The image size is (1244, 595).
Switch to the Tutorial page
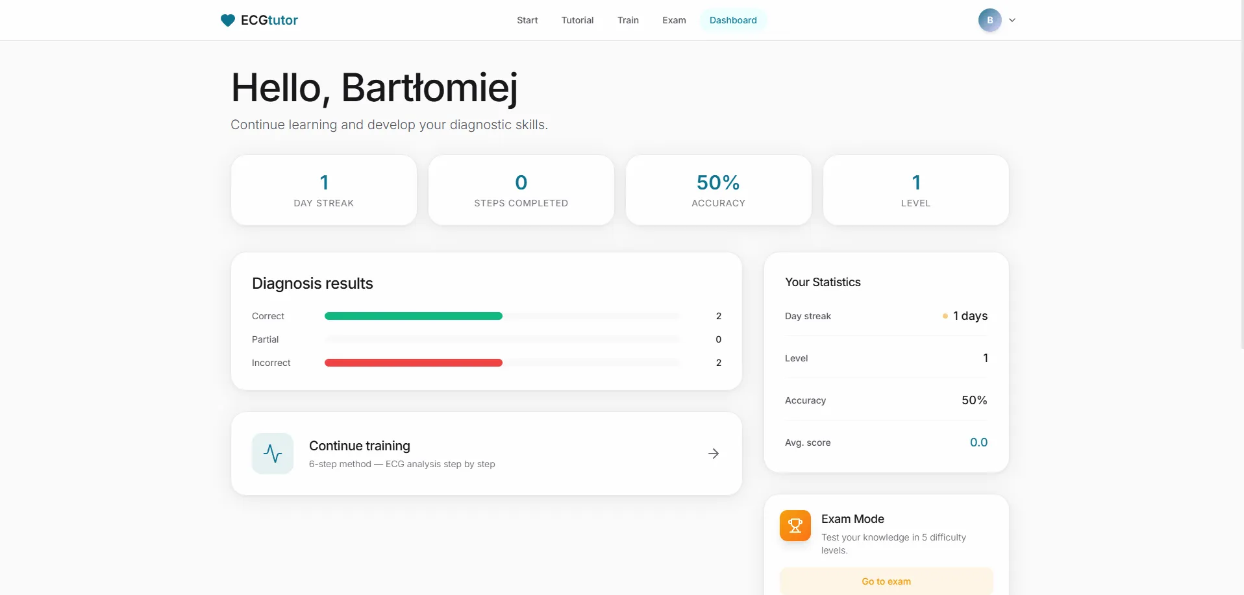[x=577, y=20]
